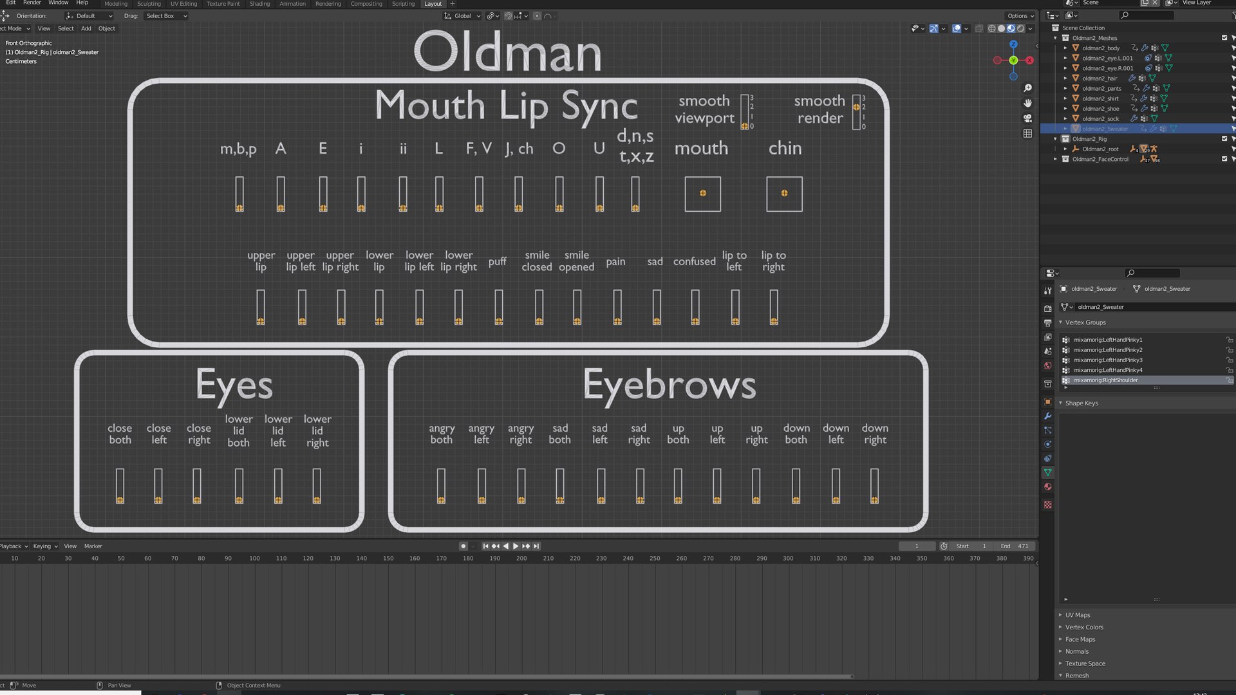This screenshot has width=1236, height=695.
Task: Switch to orthographic/perspective grid gizmo
Action: (x=1027, y=133)
